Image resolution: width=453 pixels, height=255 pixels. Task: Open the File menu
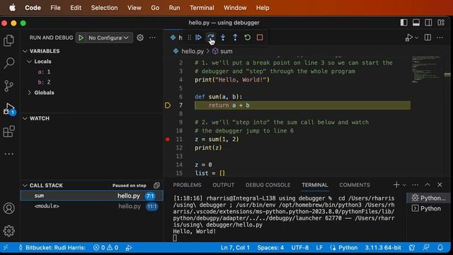point(55,8)
